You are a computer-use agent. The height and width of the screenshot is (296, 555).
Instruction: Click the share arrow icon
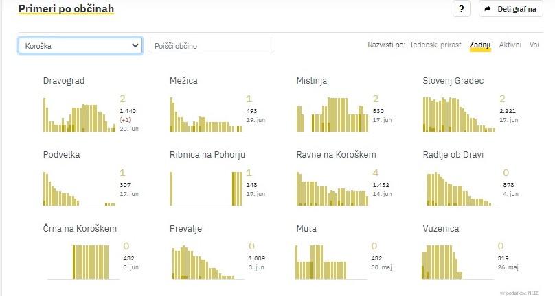point(487,9)
